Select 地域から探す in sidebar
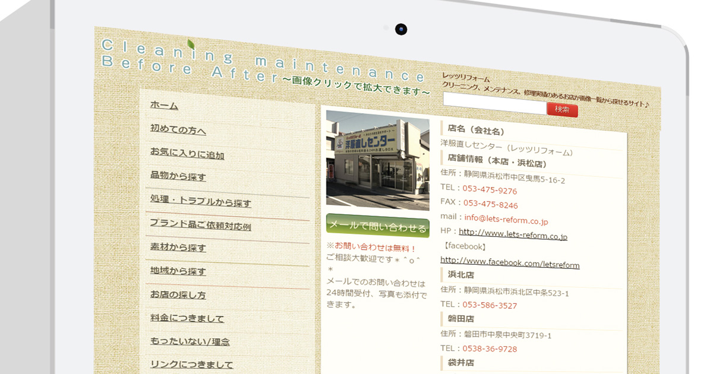The height and width of the screenshot is (374, 713). tap(178, 271)
